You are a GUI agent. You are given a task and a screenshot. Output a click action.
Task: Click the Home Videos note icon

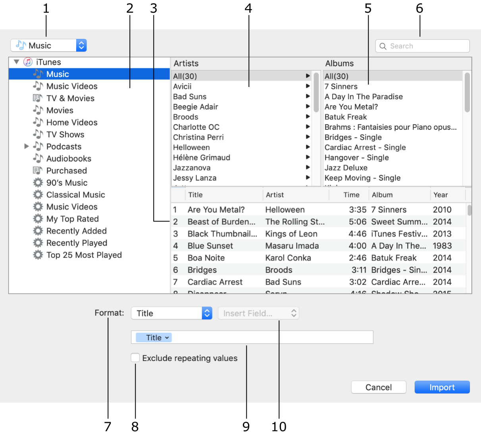click(x=38, y=122)
